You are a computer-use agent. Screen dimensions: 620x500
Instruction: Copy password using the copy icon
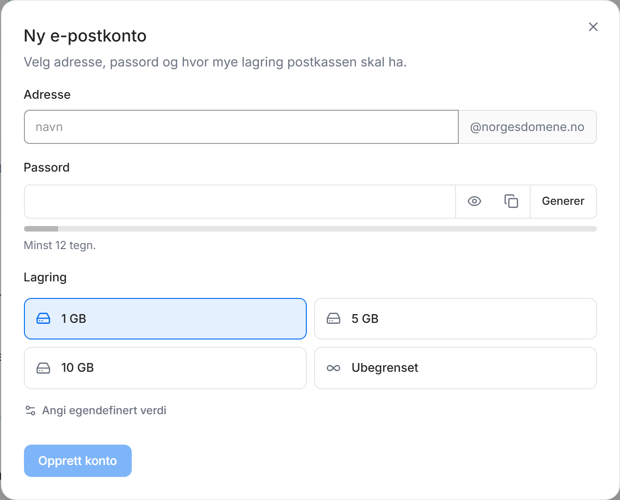(511, 202)
